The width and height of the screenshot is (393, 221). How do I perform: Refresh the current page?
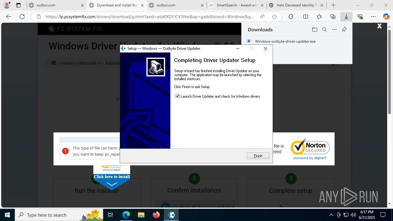tap(22, 17)
